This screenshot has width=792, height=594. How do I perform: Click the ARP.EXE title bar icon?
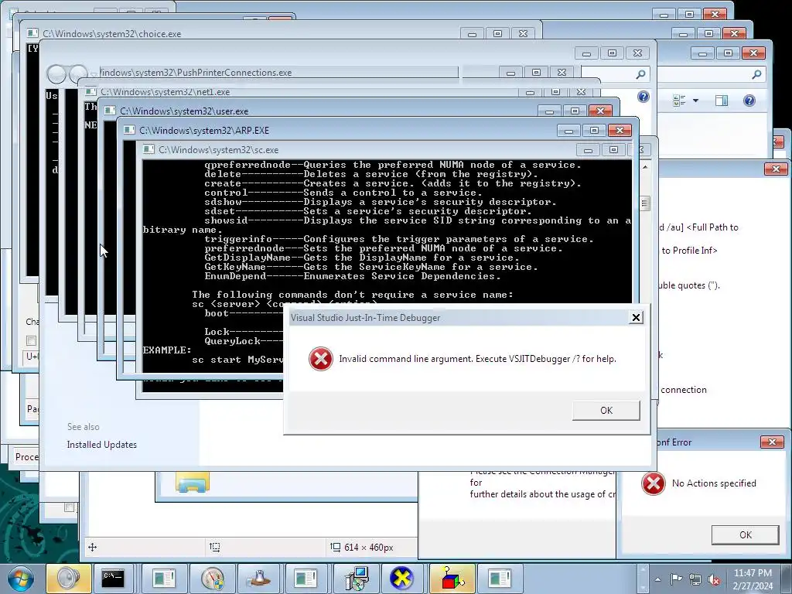click(x=129, y=130)
